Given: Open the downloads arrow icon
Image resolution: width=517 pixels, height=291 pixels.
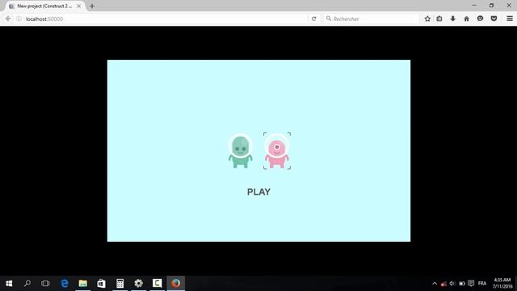Looking at the screenshot, I should 452,19.
